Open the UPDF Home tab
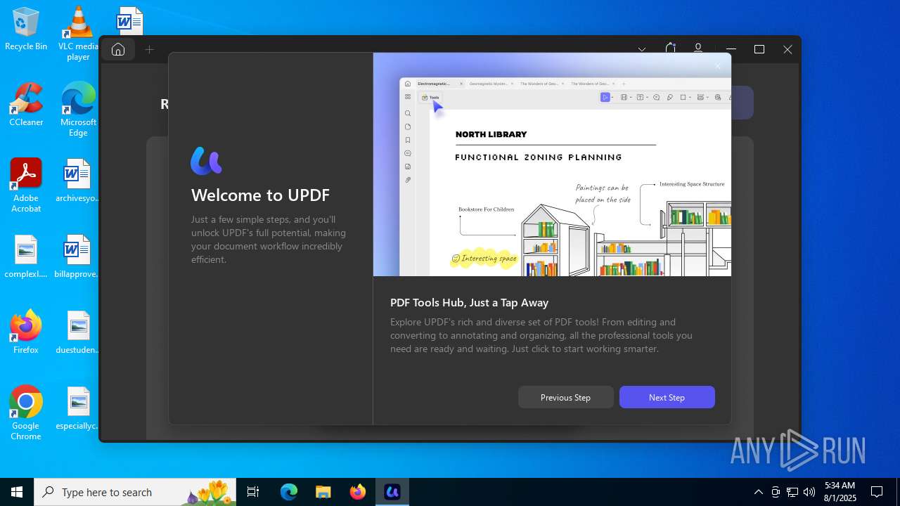This screenshot has height=506, width=900. point(118,49)
